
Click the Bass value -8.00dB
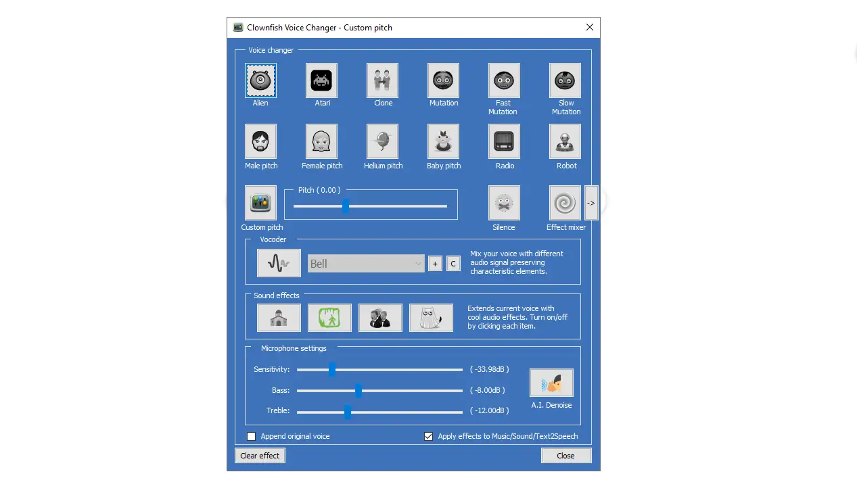[488, 390]
